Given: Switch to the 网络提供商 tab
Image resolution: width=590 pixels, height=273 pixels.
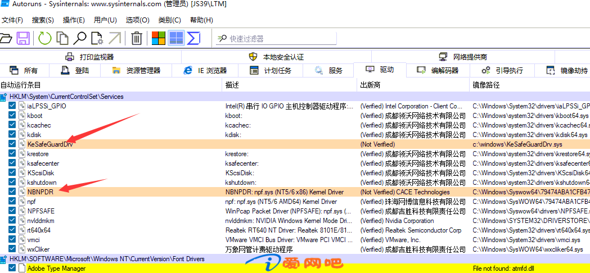Looking at the screenshot, I should [x=463, y=57].
